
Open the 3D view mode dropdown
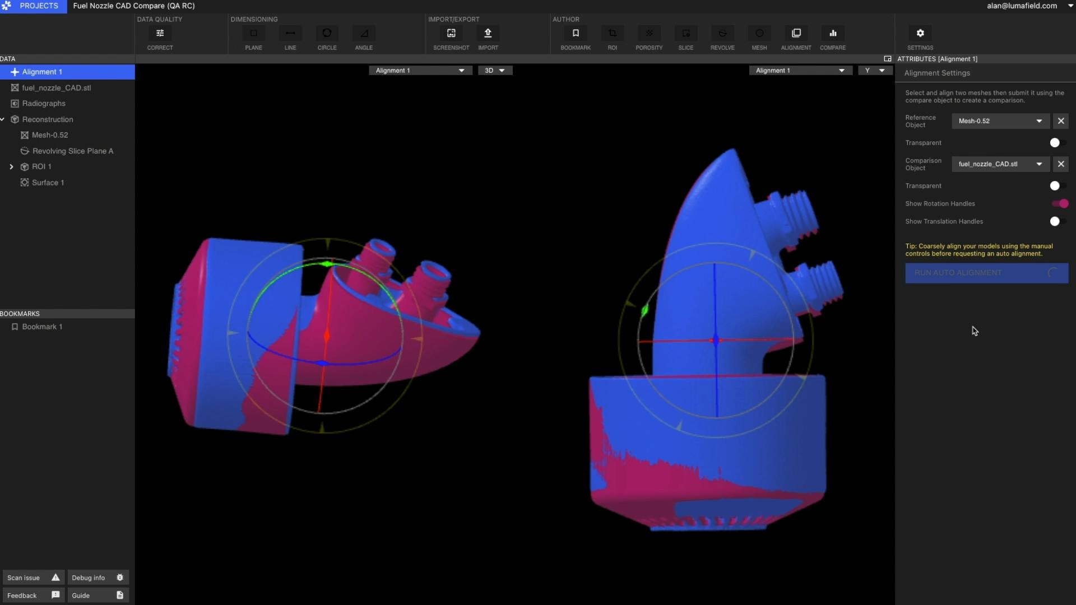click(x=495, y=71)
